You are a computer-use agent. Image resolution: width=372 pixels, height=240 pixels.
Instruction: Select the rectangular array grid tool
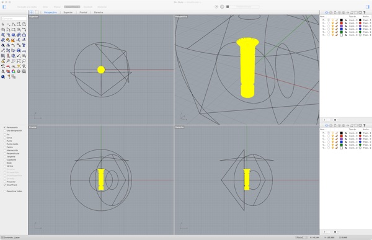[3, 56]
